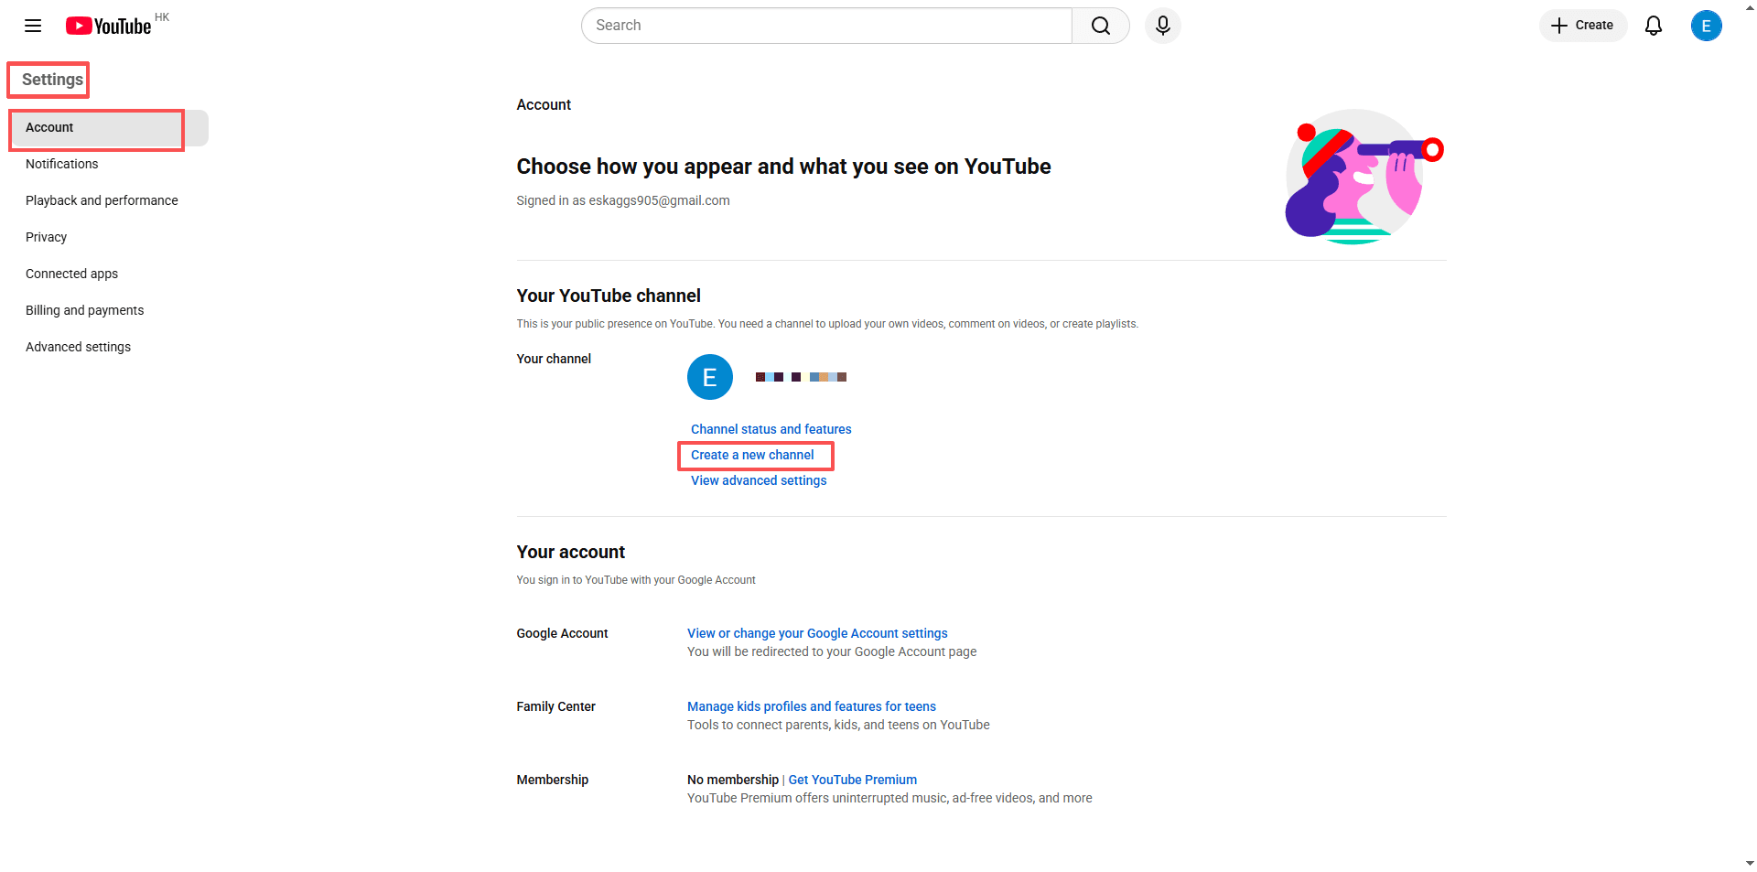
Task: Start voice search with microphone icon
Action: [x=1163, y=26]
